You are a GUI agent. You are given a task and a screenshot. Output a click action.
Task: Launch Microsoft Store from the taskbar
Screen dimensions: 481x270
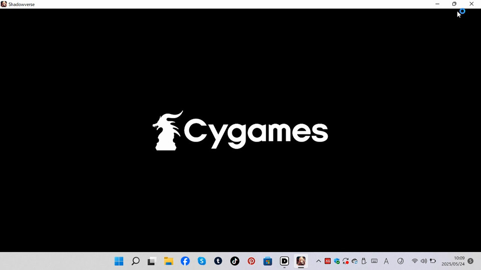point(268,261)
